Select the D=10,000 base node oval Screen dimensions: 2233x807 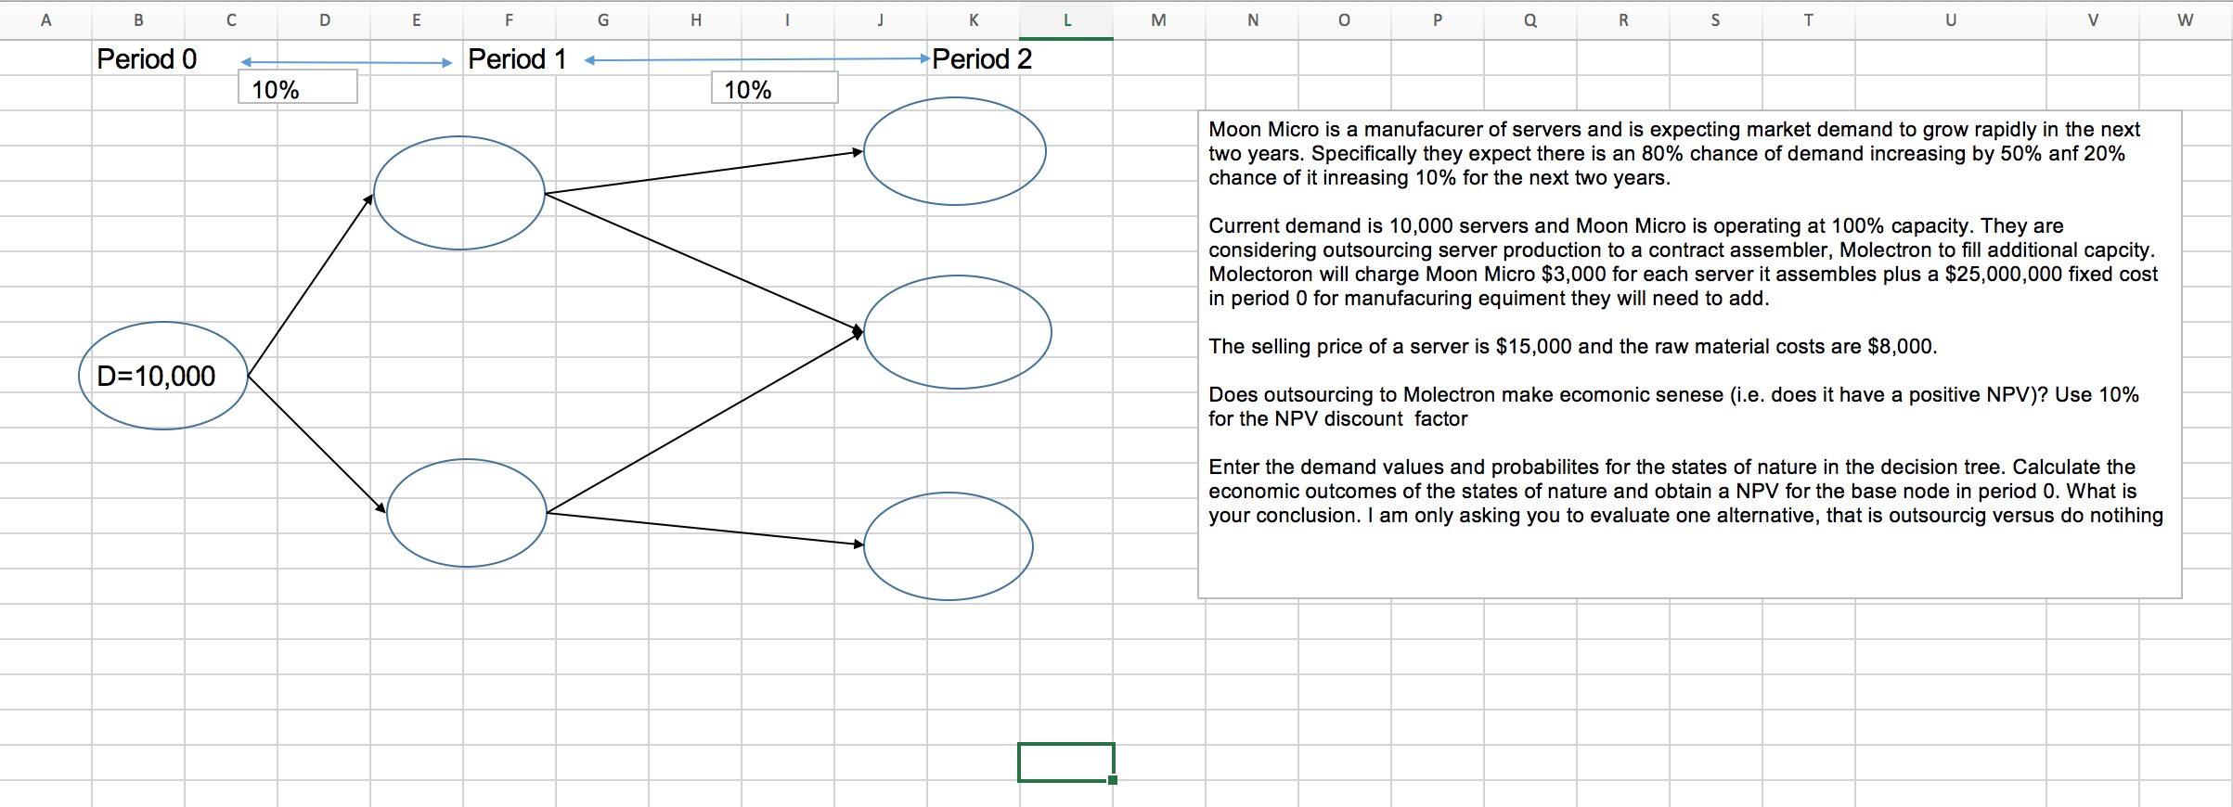163,376
